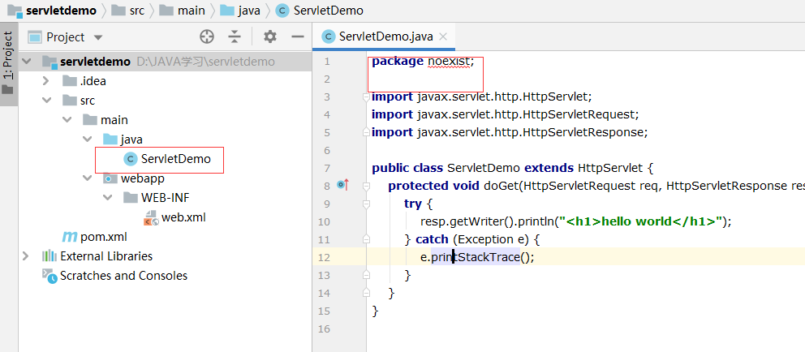
Task: Click line number 16 in the gutter
Action: [x=325, y=328]
